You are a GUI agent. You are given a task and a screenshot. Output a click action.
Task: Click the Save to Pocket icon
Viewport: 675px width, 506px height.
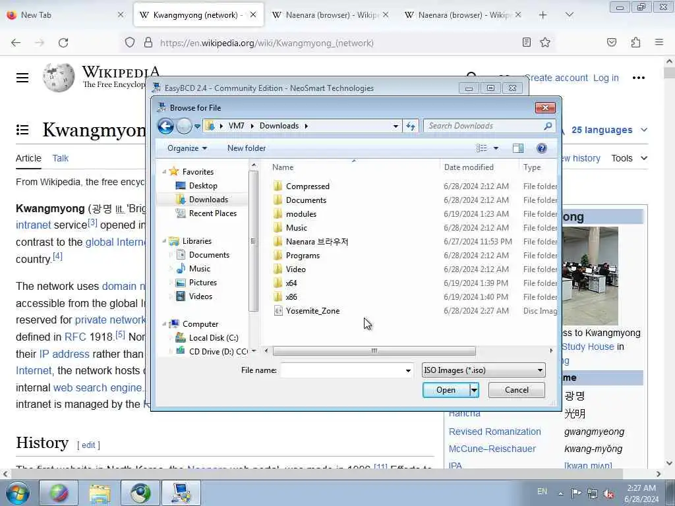point(611,42)
